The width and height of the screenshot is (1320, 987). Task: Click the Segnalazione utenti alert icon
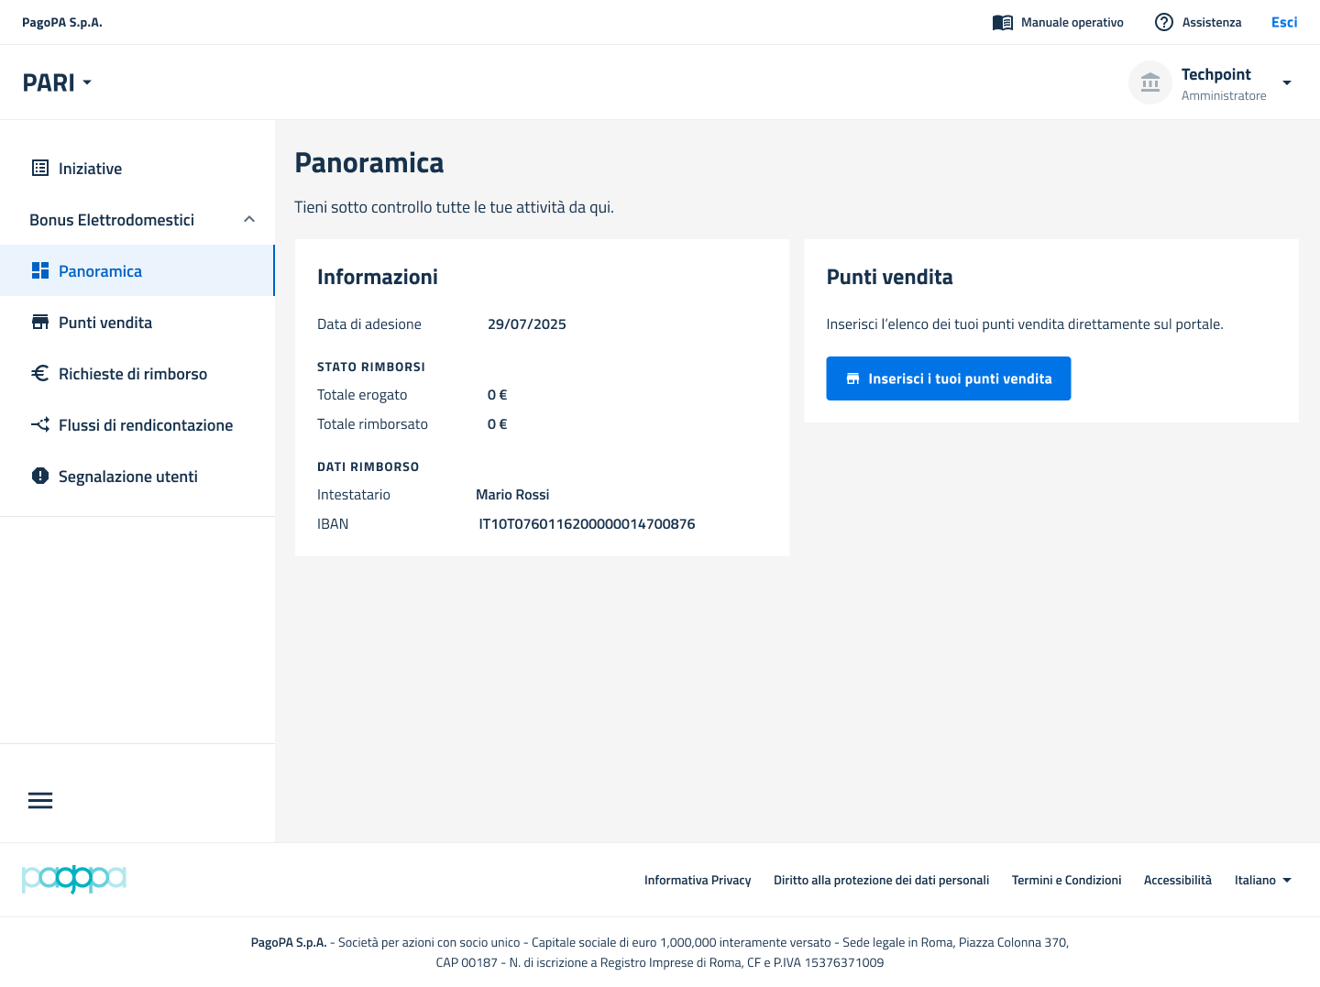pyautogui.click(x=40, y=476)
